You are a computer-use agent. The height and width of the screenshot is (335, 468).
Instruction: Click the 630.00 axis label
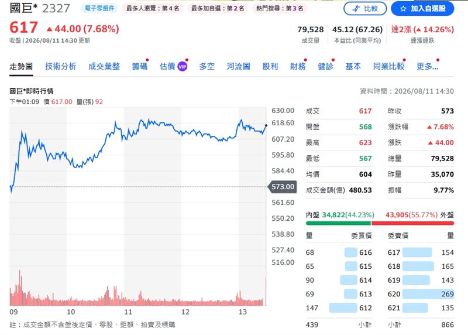(283, 111)
